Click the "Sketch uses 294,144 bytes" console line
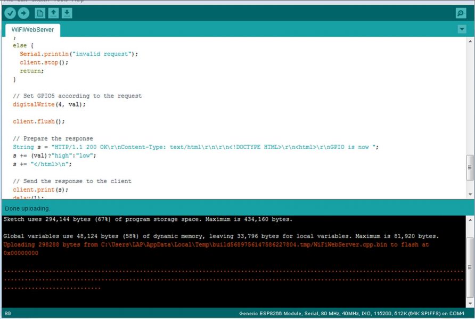Image resolution: width=475 pixels, height=319 pixels. (x=148, y=219)
